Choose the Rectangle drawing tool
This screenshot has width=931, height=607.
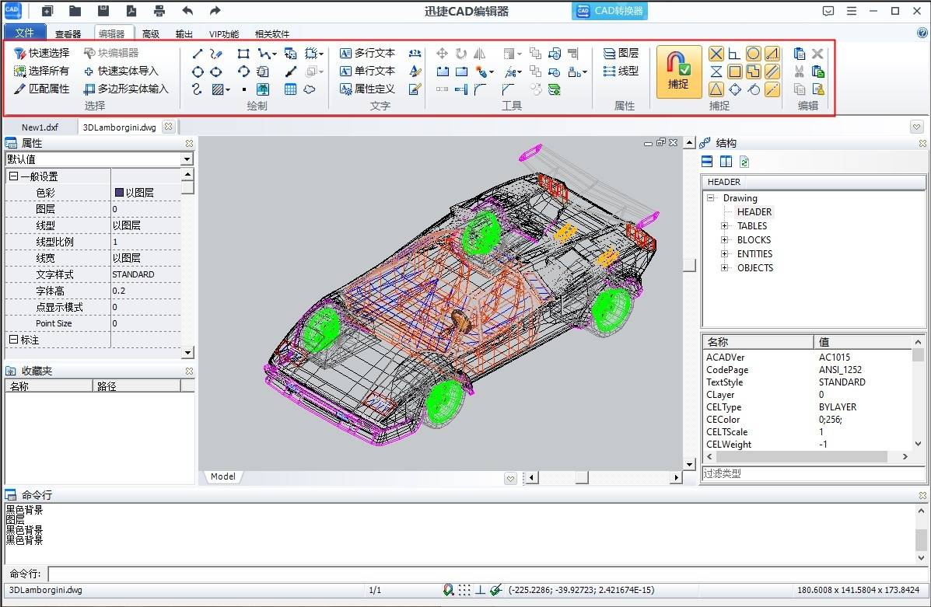click(243, 54)
